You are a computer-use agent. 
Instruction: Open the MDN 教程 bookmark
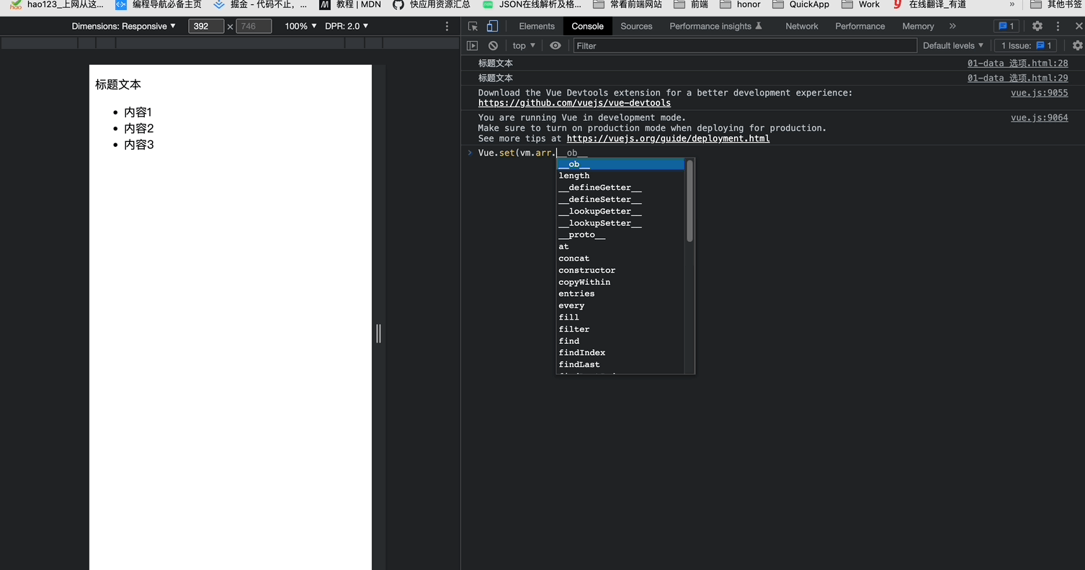coord(350,4)
